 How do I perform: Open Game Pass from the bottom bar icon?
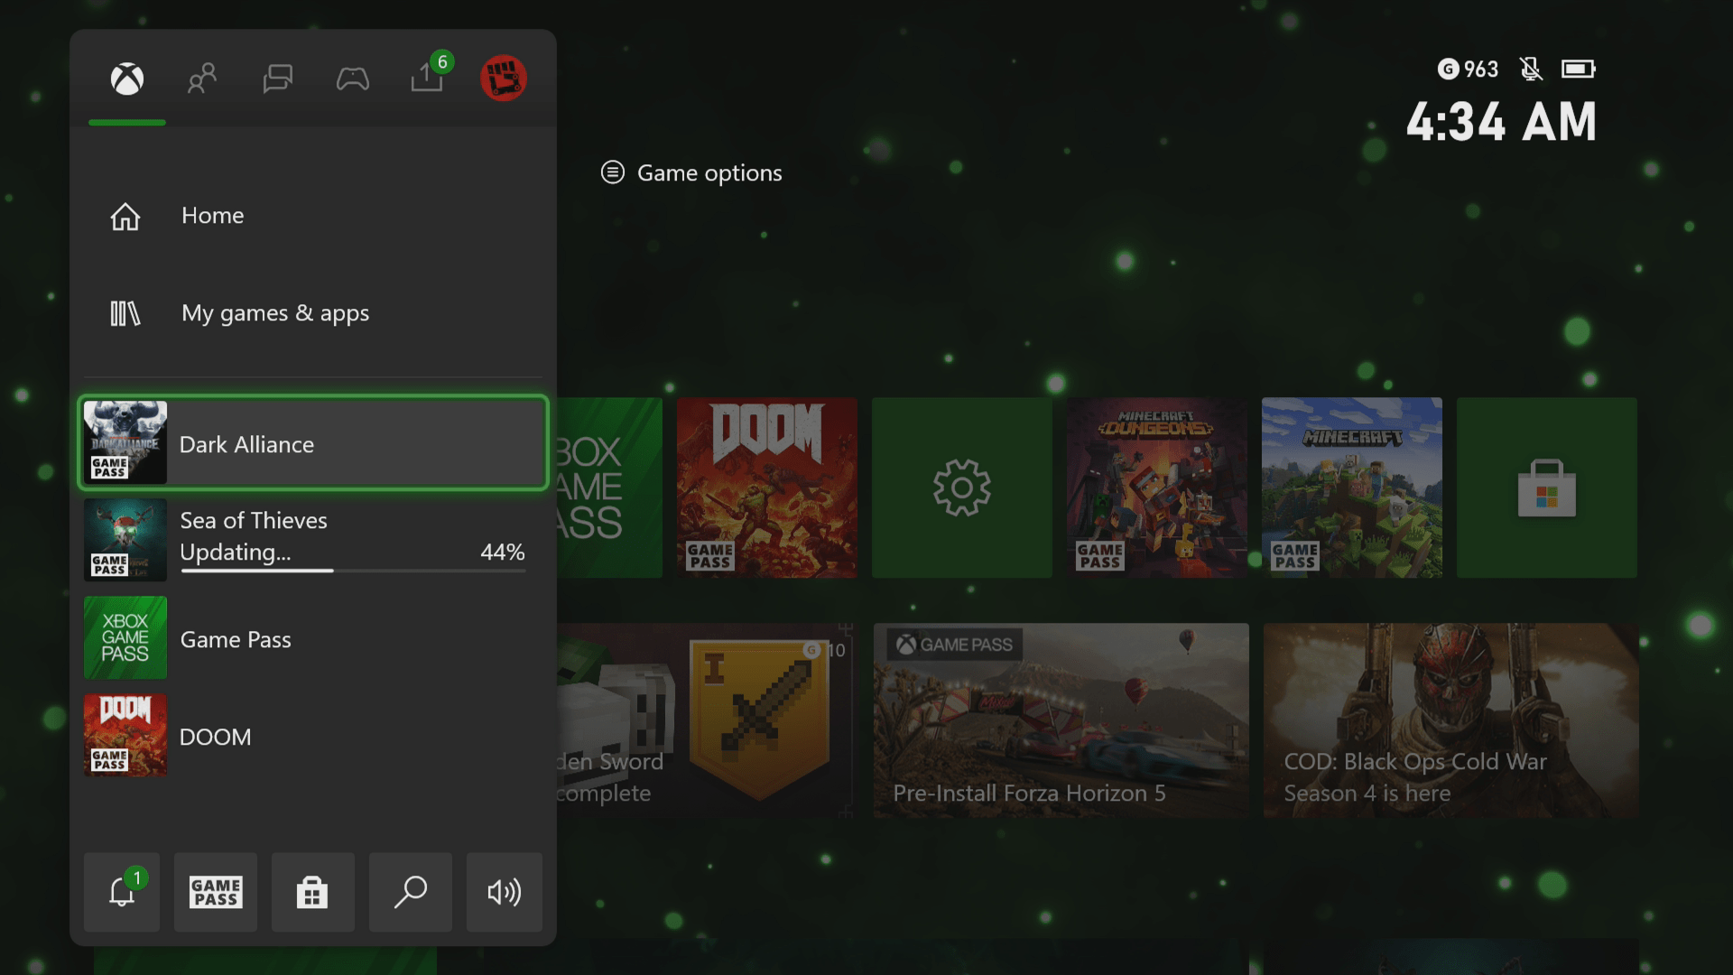(215, 892)
